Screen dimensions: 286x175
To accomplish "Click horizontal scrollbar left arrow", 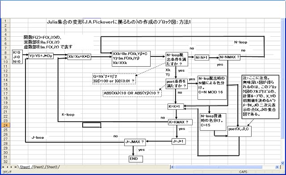I will click(172, 167).
